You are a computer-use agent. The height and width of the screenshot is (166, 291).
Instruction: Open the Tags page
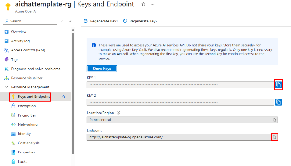click(x=15, y=60)
